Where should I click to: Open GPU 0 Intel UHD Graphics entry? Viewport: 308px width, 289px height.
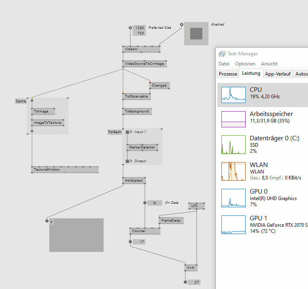[233, 198]
